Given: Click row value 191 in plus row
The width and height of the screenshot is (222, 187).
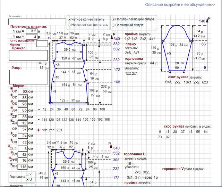Looking at the screenshot, I should point(45,130).
